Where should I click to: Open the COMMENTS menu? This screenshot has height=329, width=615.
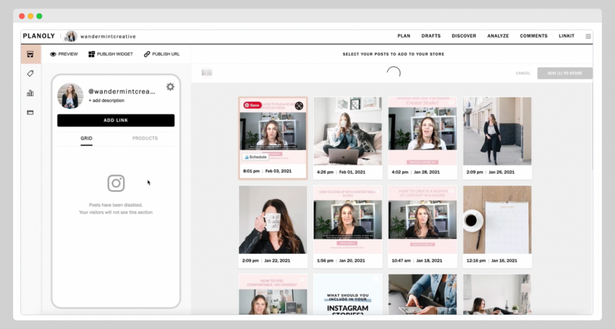click(533, 35)
